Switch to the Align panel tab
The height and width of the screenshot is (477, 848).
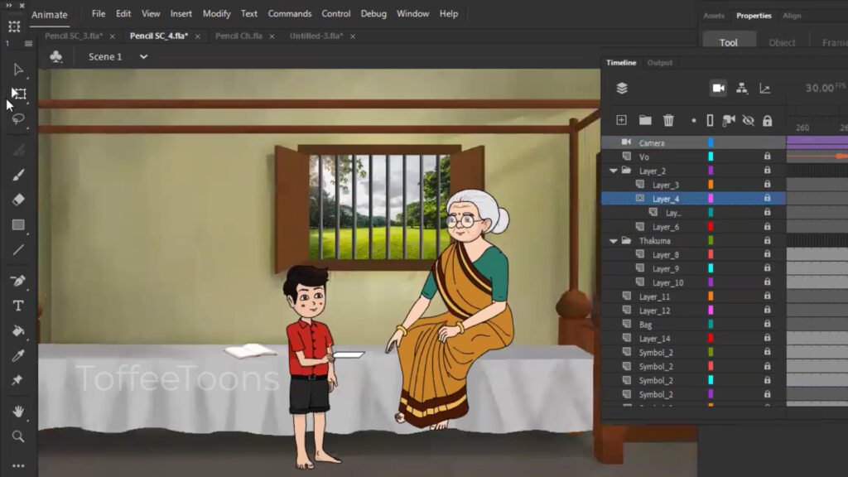point(792,16)
